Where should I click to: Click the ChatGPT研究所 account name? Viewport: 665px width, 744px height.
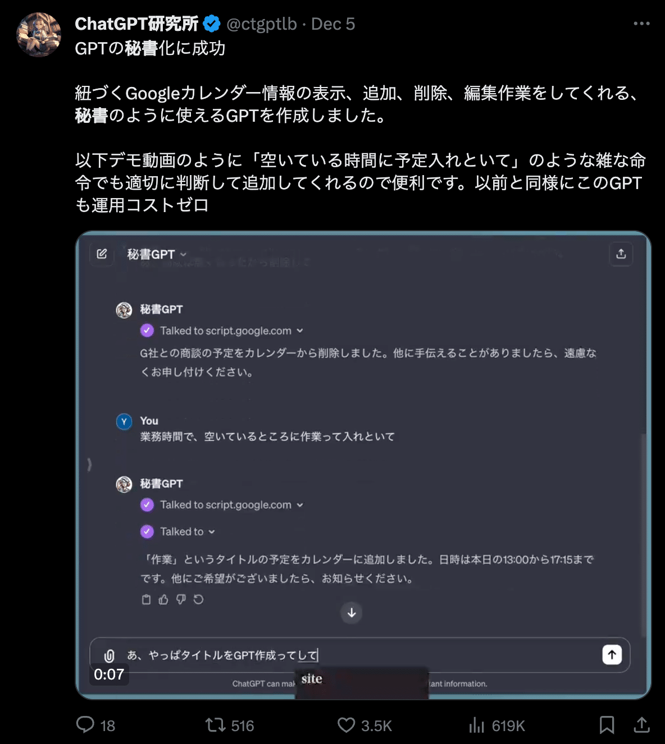pos(136,24)
